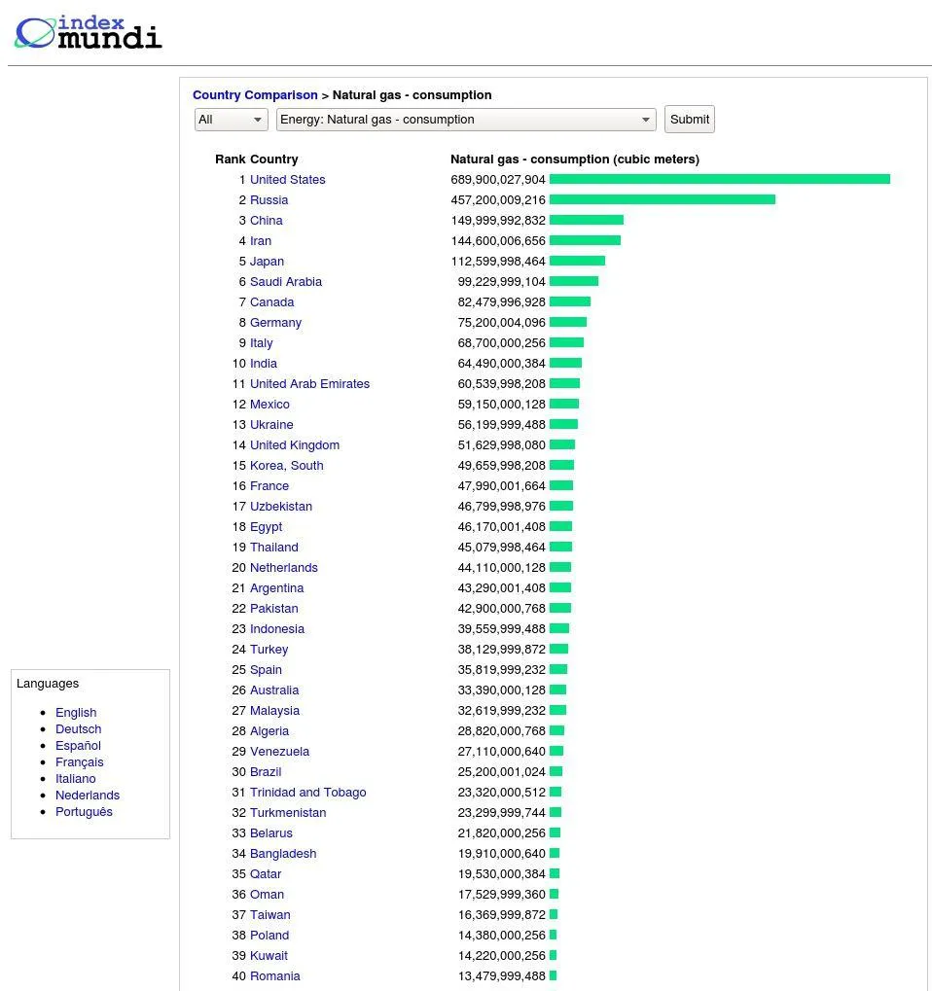Viewport: 932px width, 991px height.
Task: Click the United States green consumption bar
Action: coord(720,180)
